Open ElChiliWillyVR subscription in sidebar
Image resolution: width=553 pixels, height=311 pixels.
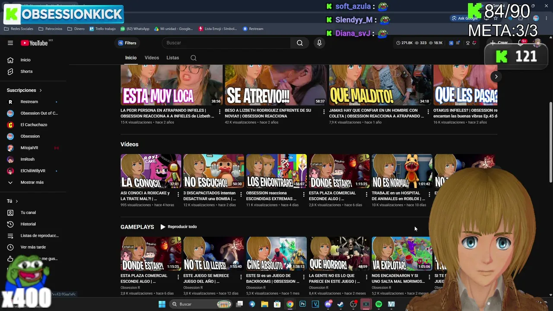(33, 171)
